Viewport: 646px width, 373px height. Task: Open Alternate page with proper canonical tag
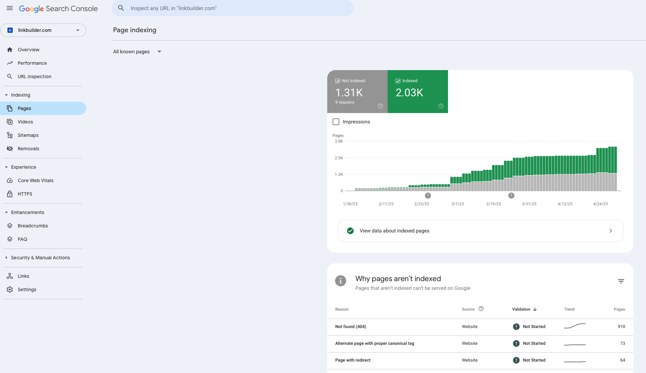coord(480,343)
